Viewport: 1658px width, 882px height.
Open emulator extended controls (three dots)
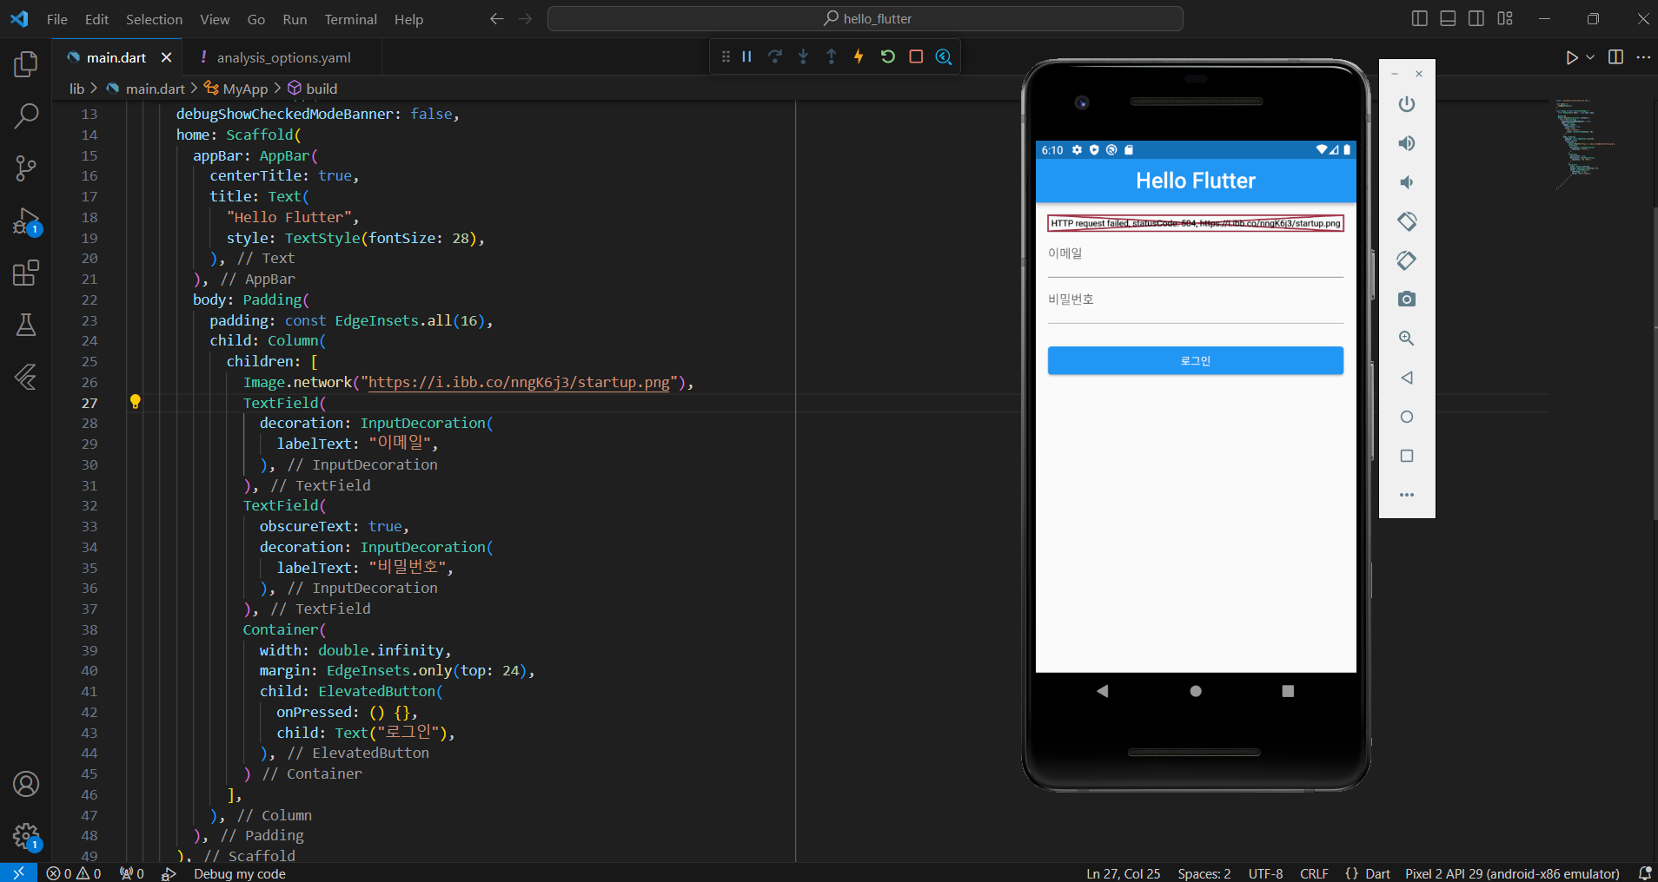pos(1407,495)
